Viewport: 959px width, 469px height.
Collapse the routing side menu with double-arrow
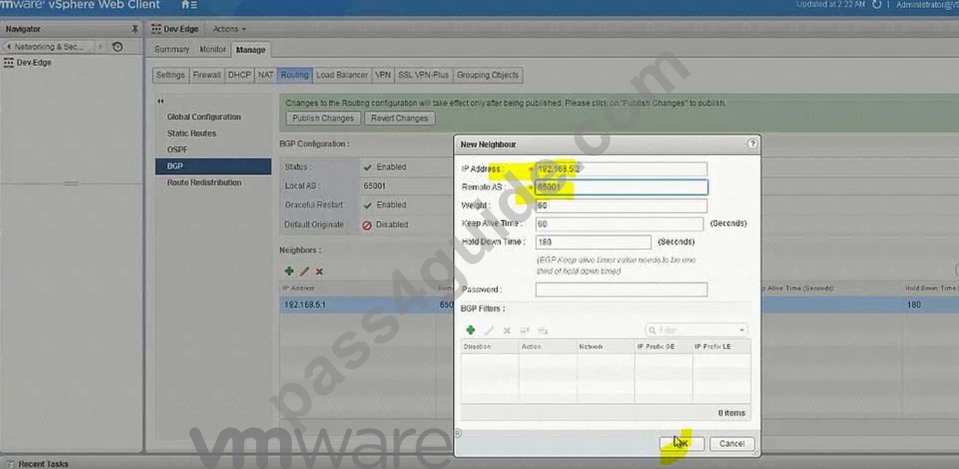point(161,102)
